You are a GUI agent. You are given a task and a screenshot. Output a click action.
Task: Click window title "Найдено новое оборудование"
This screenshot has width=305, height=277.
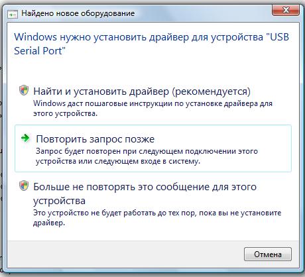78,13
